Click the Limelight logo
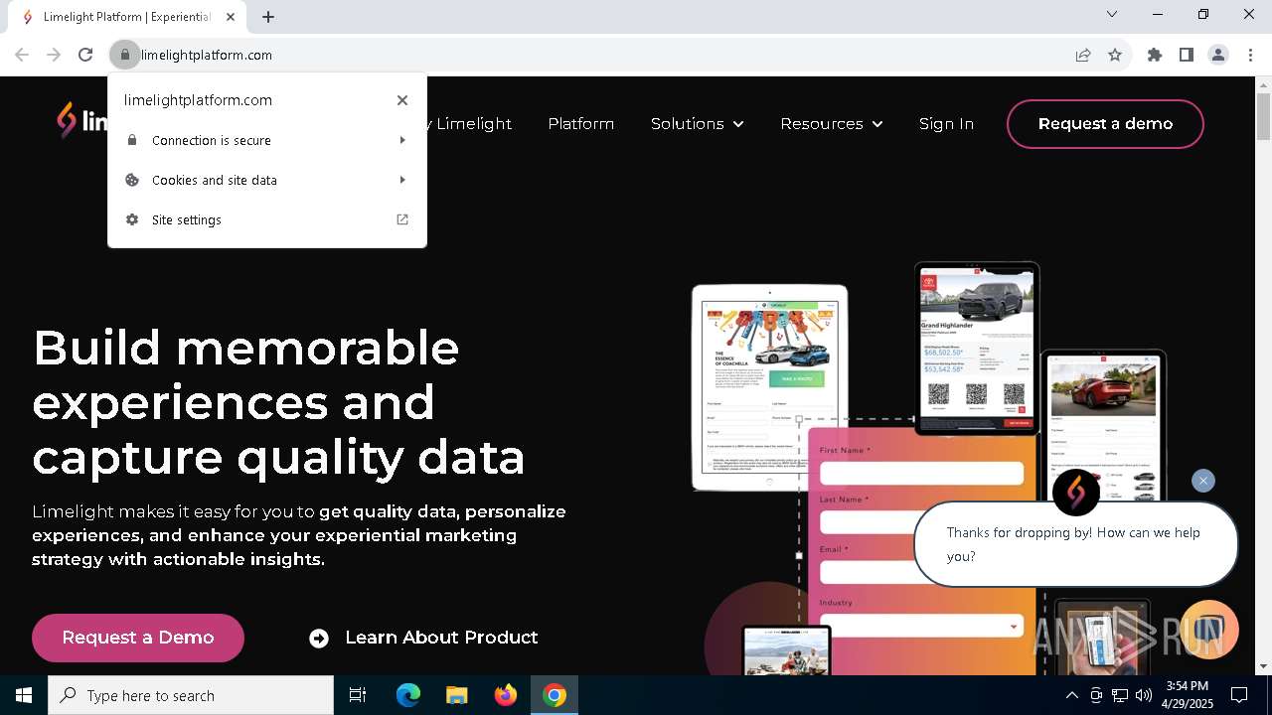 pyautogui.click(x=81, y=121)
